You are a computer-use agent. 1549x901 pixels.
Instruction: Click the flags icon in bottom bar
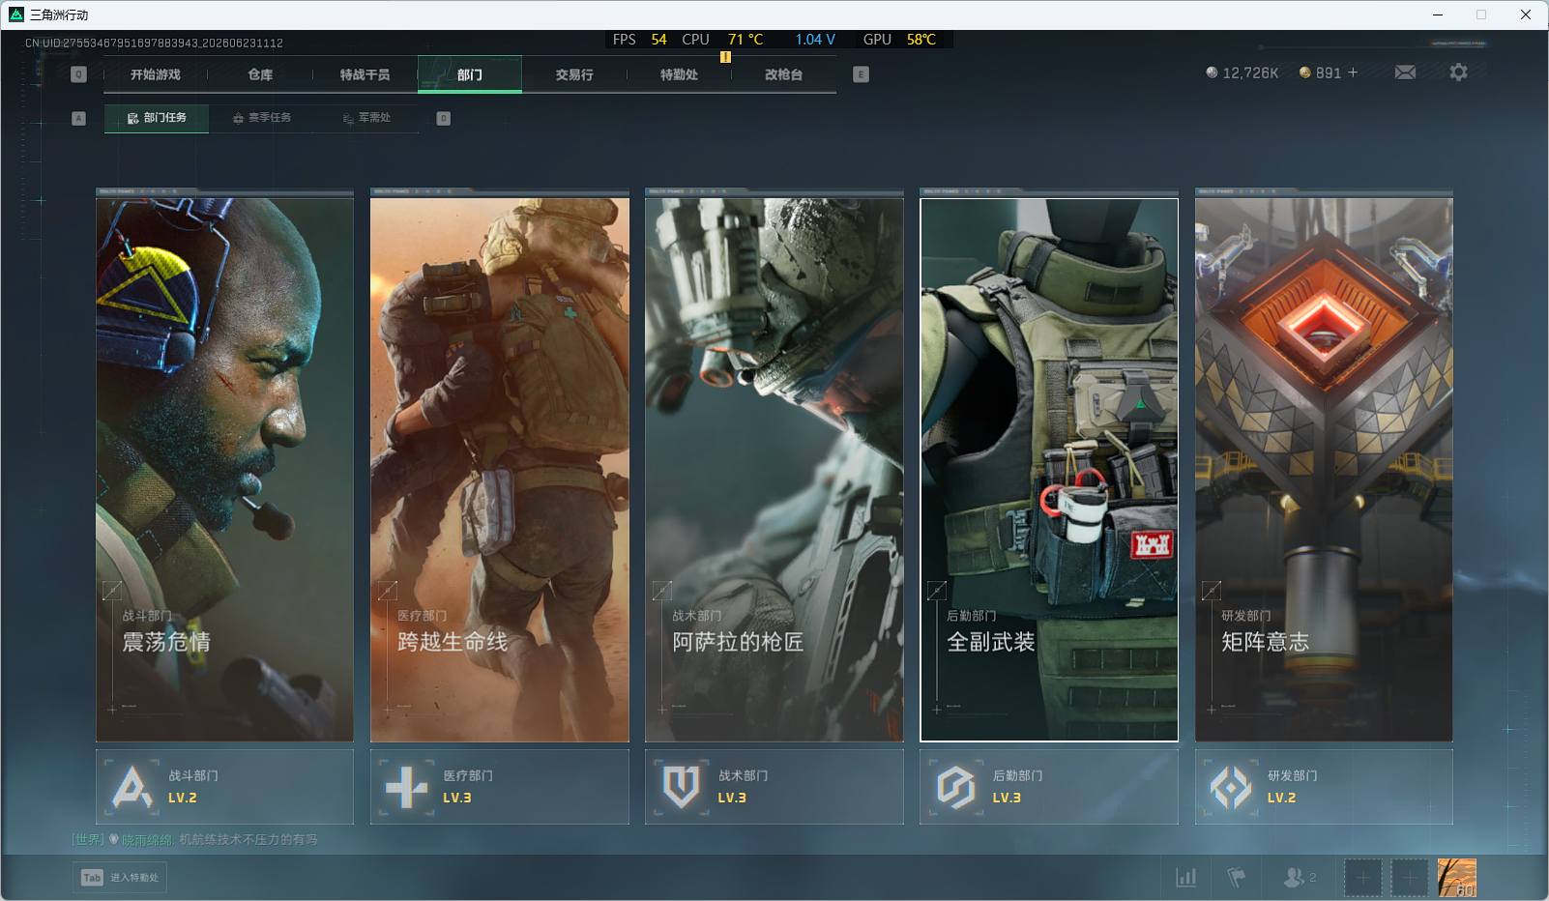(1236, 877)
